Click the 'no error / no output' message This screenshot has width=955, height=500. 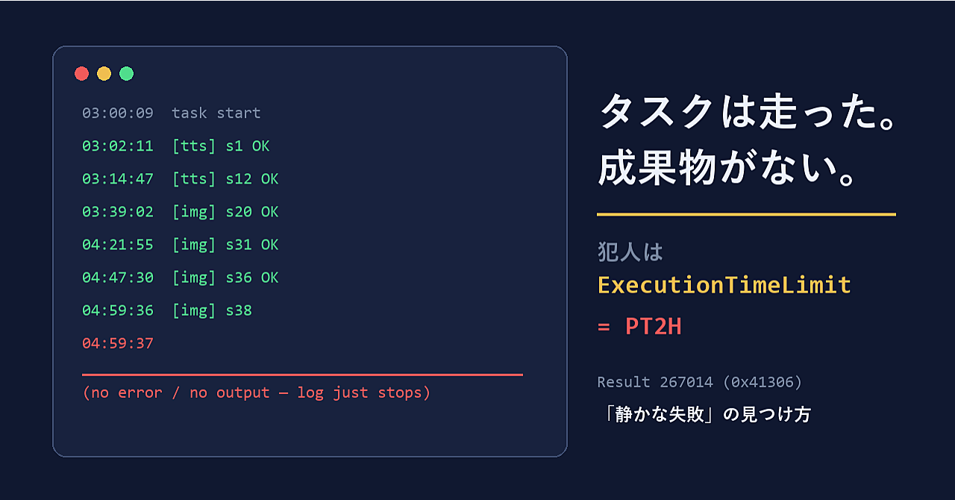[257, 393]
